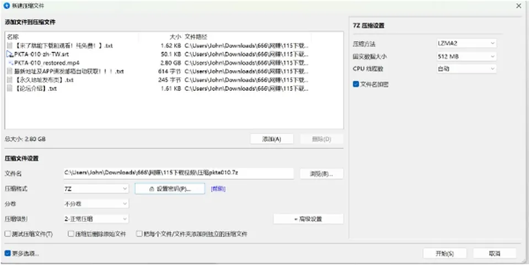
Task: Toggle the 文件名加密 checkbox
Action: (x=356, y=84)
